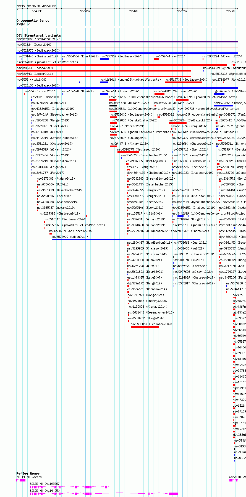Open variant nsv2552 (Kidd2008)
The height and width of the screenshot is (497, 246).
32,80
